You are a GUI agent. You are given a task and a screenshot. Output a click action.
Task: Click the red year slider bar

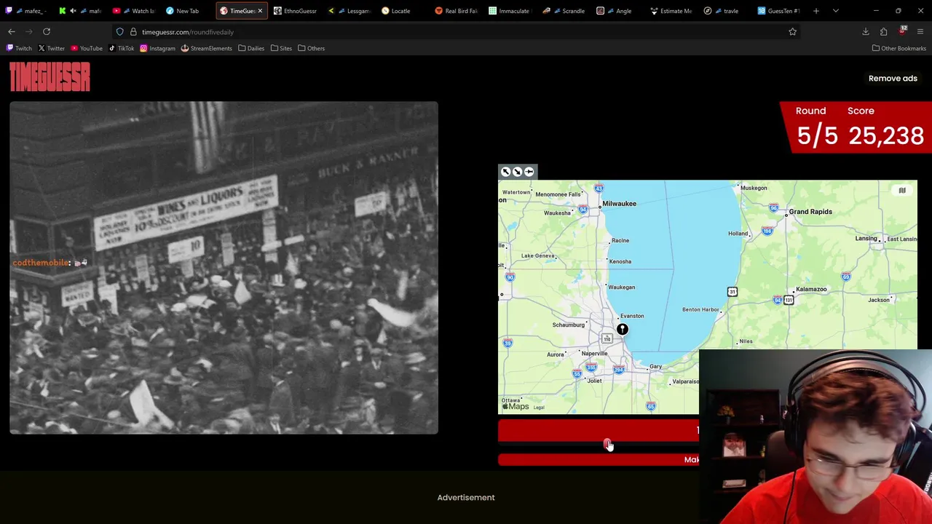pos(599,431)
